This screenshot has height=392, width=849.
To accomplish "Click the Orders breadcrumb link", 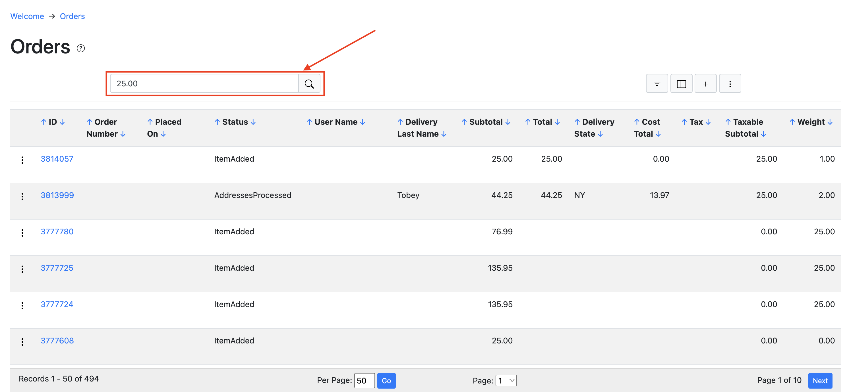I will [x=72, y=16].
